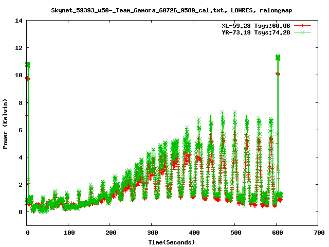Click the red calibration spike peak near 600 seconds
The image size is (329, 247).
click(278, 74)
